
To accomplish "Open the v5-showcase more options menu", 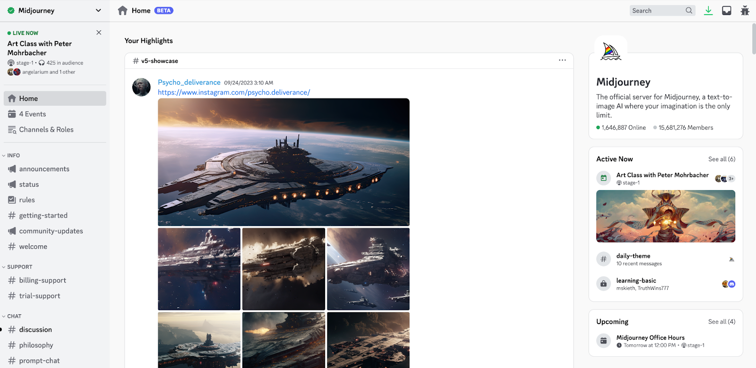I will click(x=562, y=60).
